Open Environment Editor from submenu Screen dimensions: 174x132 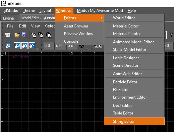pyautogui.click(x=134, y=97)
